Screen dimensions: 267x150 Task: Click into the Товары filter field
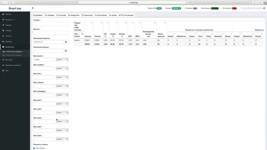click(x=51, y=24)
